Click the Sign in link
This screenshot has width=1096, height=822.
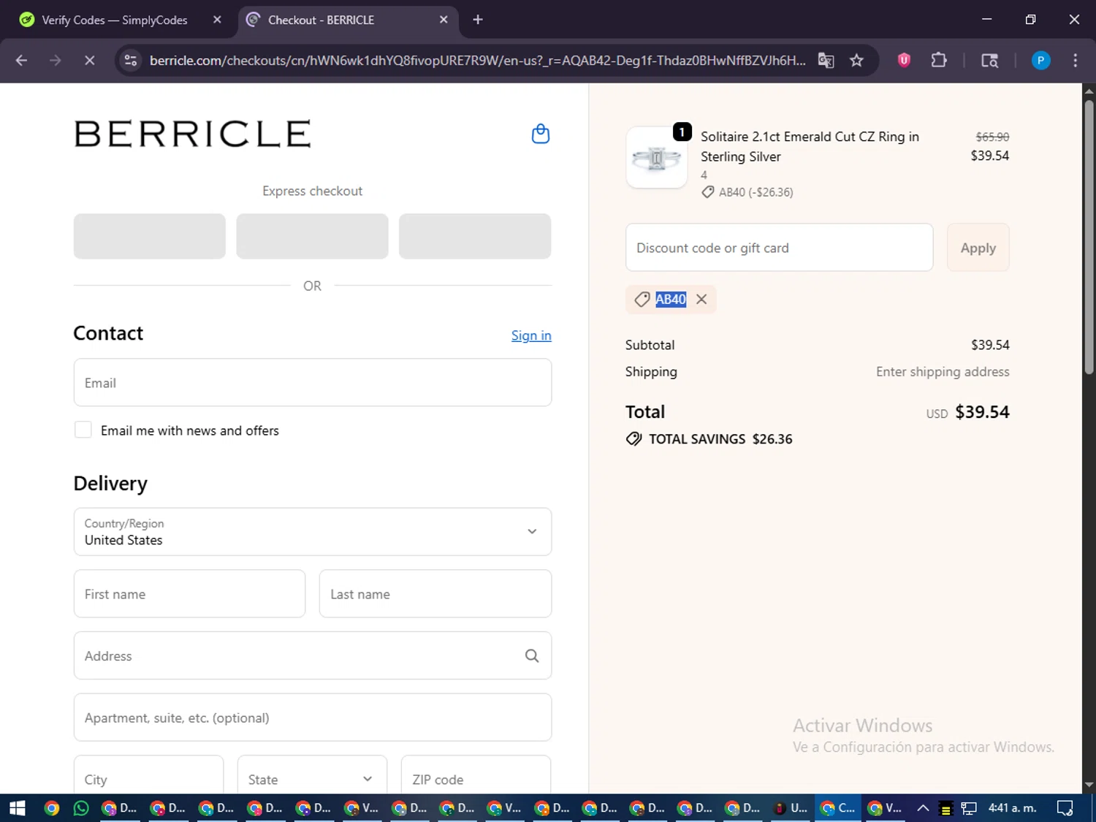click(x=531, y=335)
